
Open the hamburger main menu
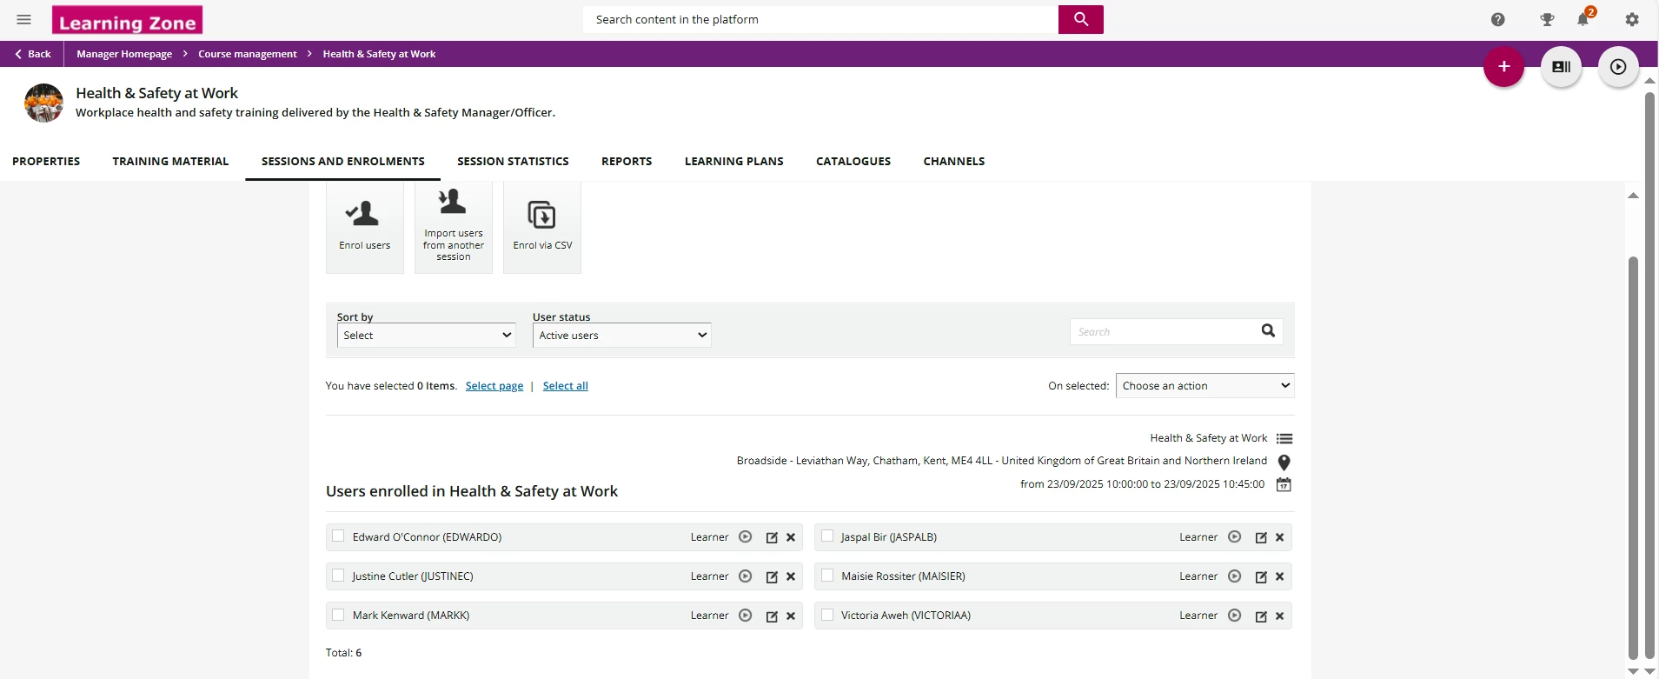tap(24, 19)
